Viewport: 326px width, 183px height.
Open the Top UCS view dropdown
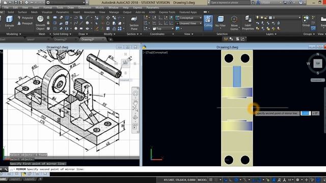(163, 28)
